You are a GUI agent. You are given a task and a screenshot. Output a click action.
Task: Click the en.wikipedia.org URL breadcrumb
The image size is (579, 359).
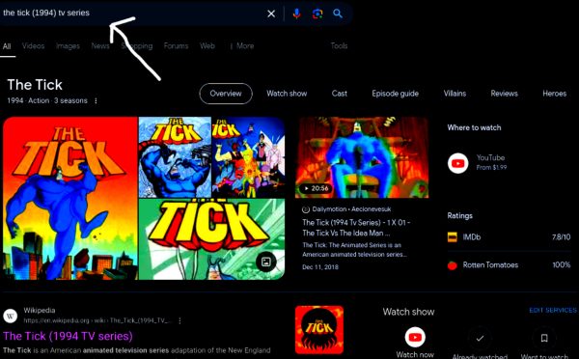(97, 320)
